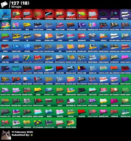Select the Festive Paper wrap
The height and width of the screenshot is (141, 131).
tap(49, 69)
